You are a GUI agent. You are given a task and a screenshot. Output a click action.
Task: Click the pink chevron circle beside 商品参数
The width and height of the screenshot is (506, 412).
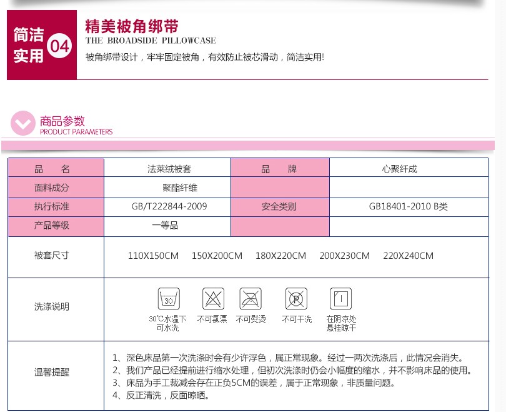22,123
